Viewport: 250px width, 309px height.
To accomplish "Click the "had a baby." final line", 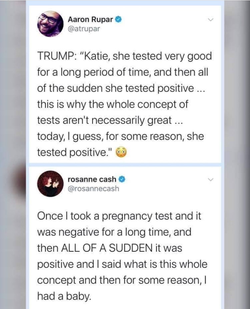I will 64,296.
